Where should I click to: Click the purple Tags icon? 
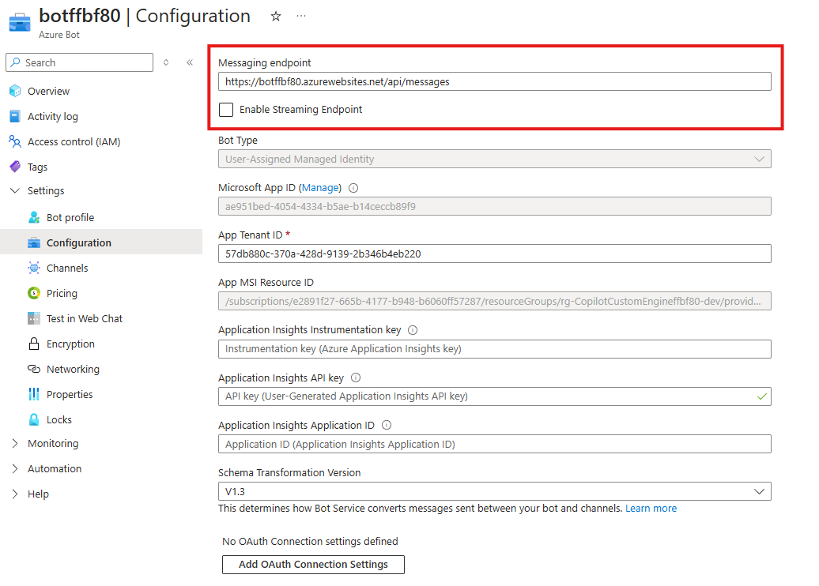(15, 167)
